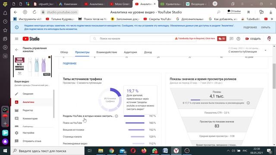
Task: Open the browser downloads icon
Action: [x=271, y=12]
